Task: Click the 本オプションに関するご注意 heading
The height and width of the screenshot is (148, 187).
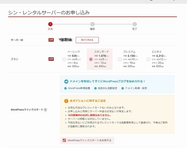Action: click(88, 101)
